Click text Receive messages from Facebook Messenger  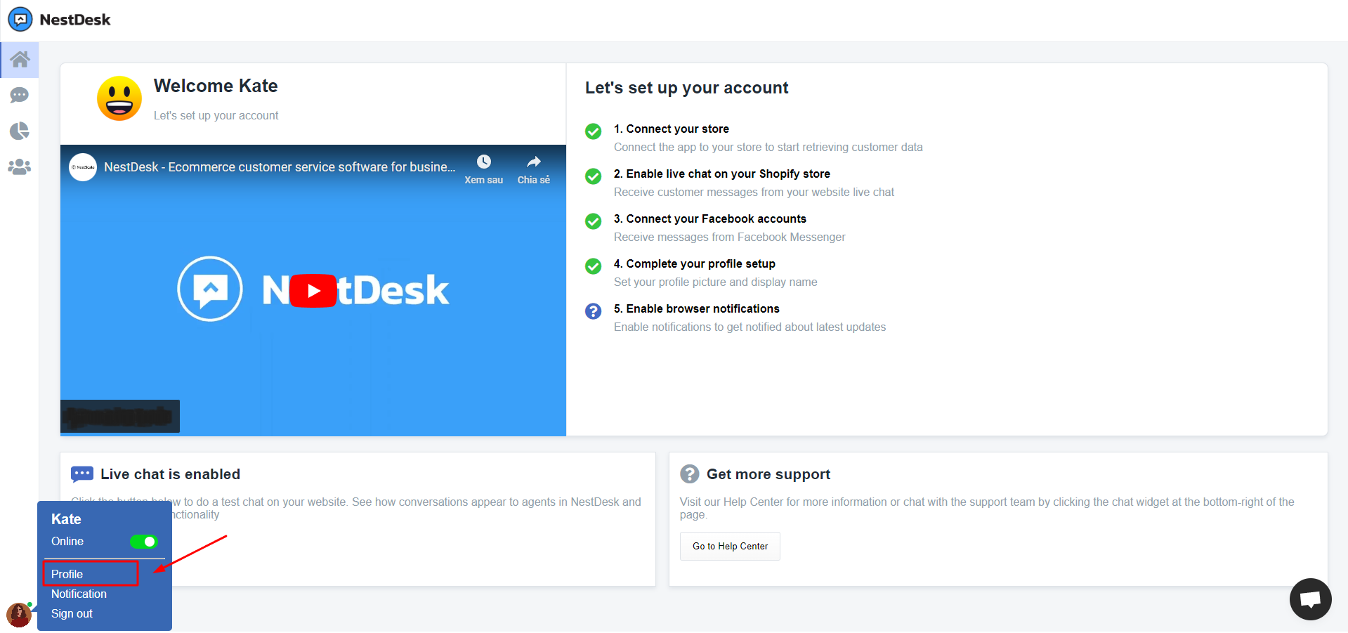[730, 237]
